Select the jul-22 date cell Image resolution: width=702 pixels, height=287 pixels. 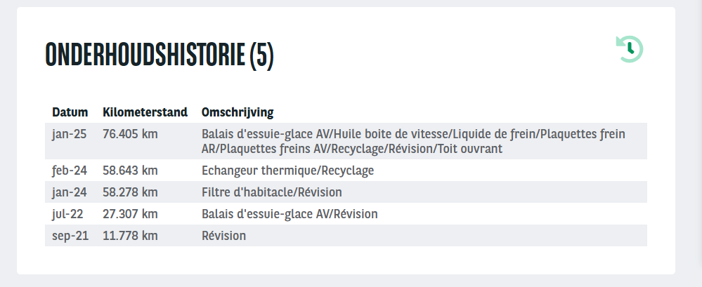(68, 214)
